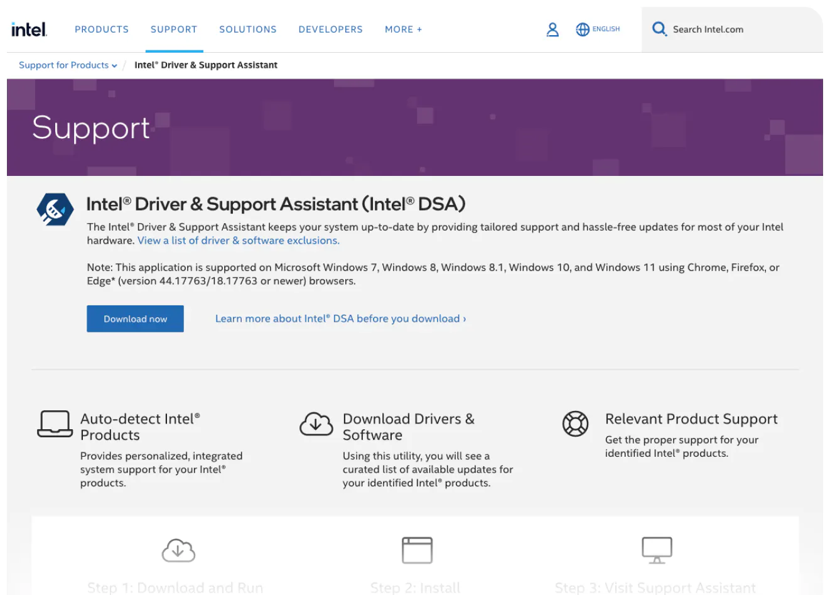Open the user account profile icon
Viewport: 830px width, 595px height.
tap(552, 30)
